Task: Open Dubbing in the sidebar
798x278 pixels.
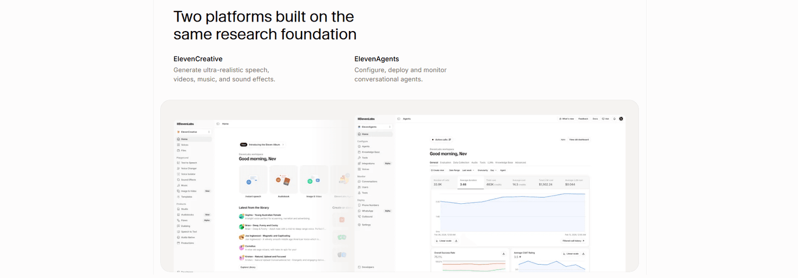Action: (x=193, y=226)
